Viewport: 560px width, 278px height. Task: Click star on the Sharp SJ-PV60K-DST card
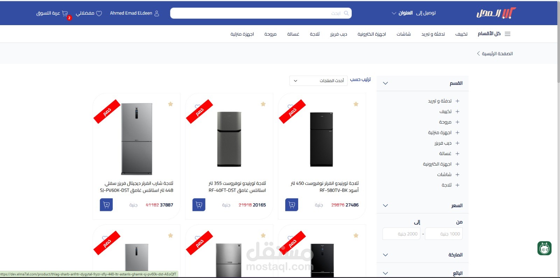[170, 104]
